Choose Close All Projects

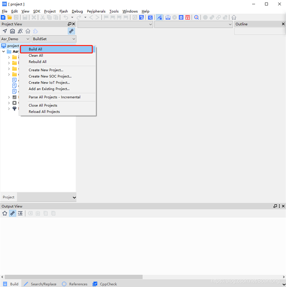click(x=58, y=106)
